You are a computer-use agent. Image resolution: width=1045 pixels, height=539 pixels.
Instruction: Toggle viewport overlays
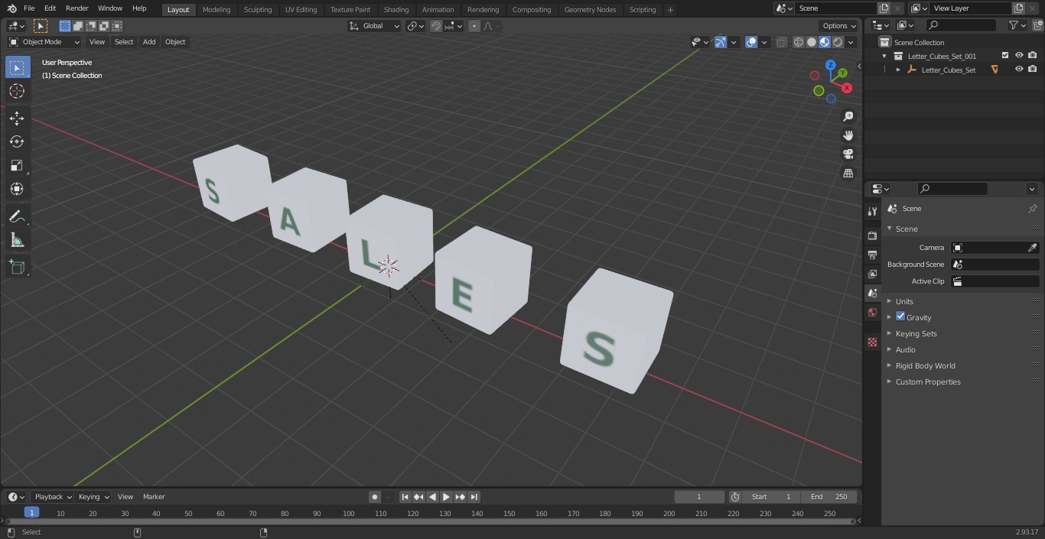click(751, 42)
